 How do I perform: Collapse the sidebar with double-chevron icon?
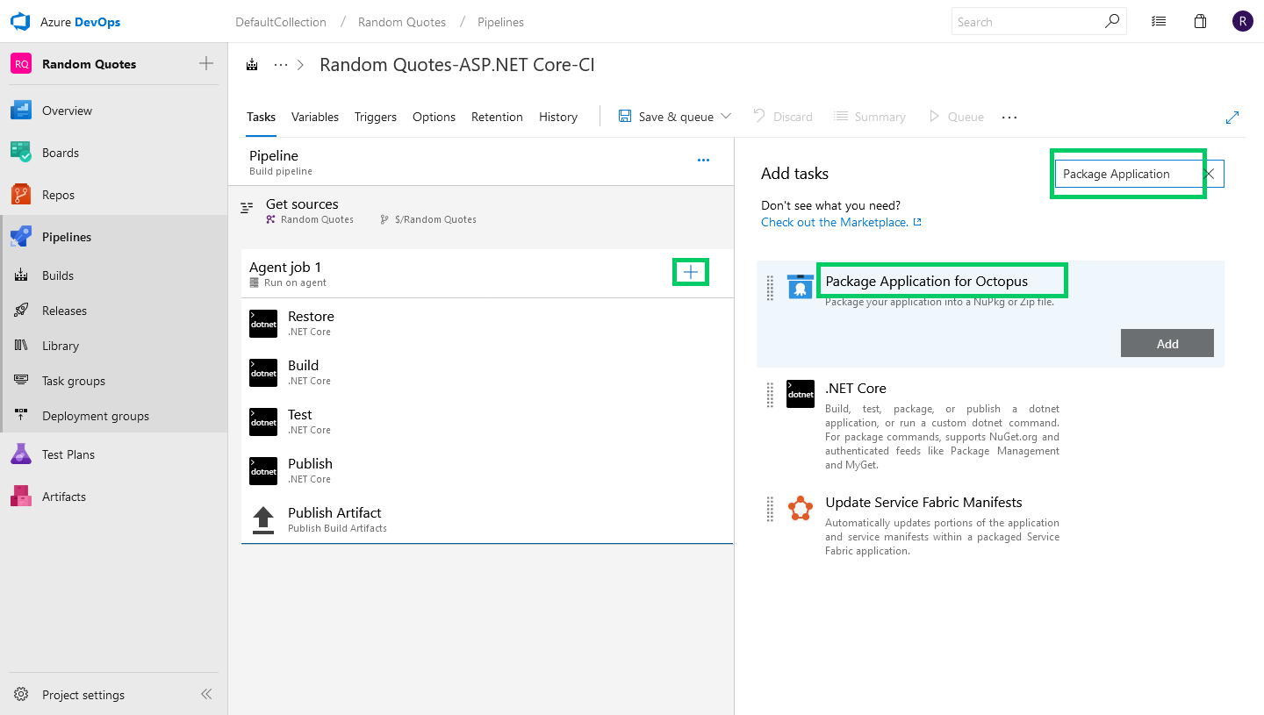(206, 694)
